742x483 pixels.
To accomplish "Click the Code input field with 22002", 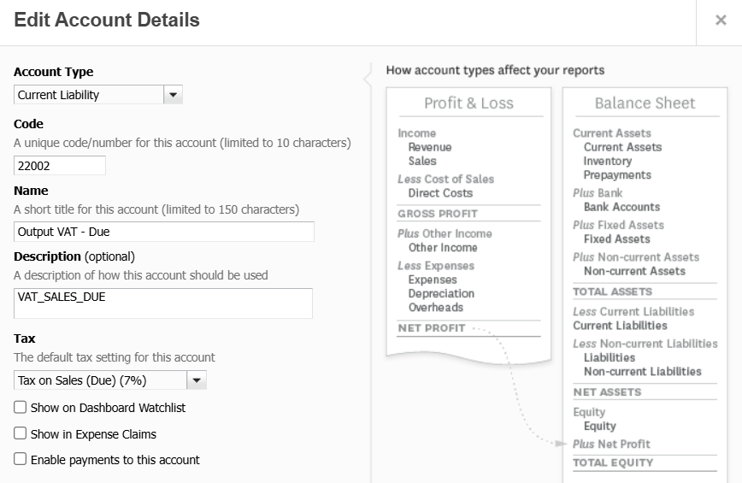I will tap(60, 166).
